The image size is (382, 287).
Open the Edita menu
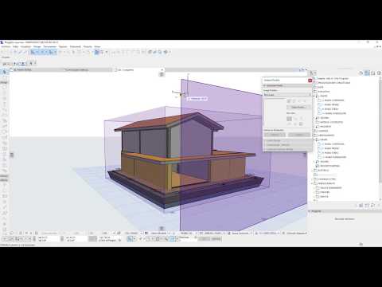tap(15, 46)
